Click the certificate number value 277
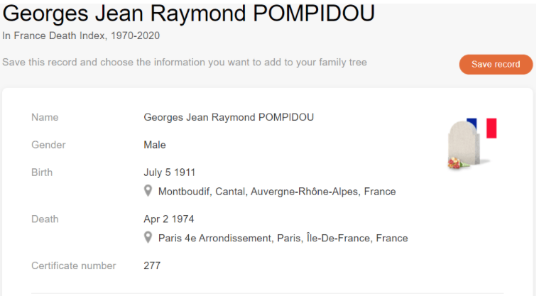539x296 pixels. point(152,266)
